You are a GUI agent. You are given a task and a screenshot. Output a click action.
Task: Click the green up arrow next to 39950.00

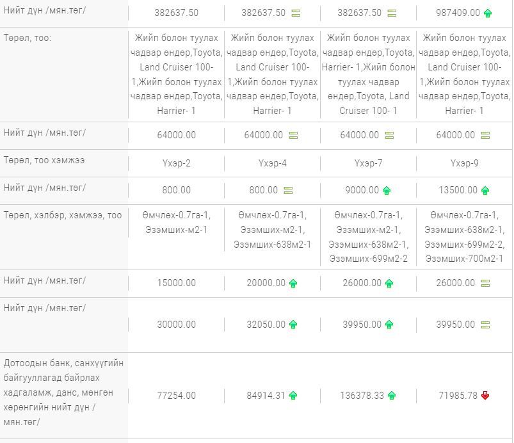click(389, 325)
